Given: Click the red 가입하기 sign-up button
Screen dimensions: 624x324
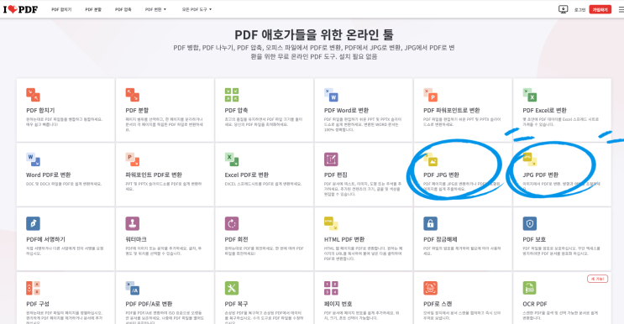Looking at the screenshot, I should (600, 9).
